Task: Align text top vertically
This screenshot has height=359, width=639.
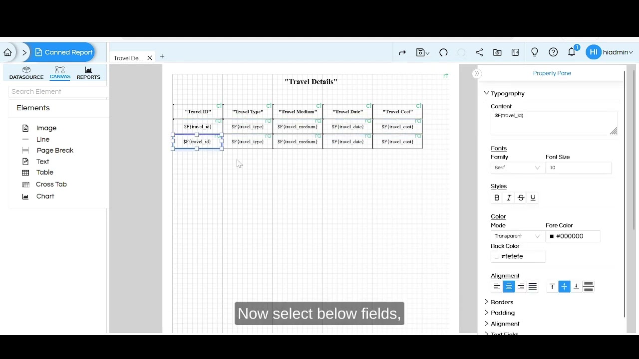Action: click(x=552, y=287)
